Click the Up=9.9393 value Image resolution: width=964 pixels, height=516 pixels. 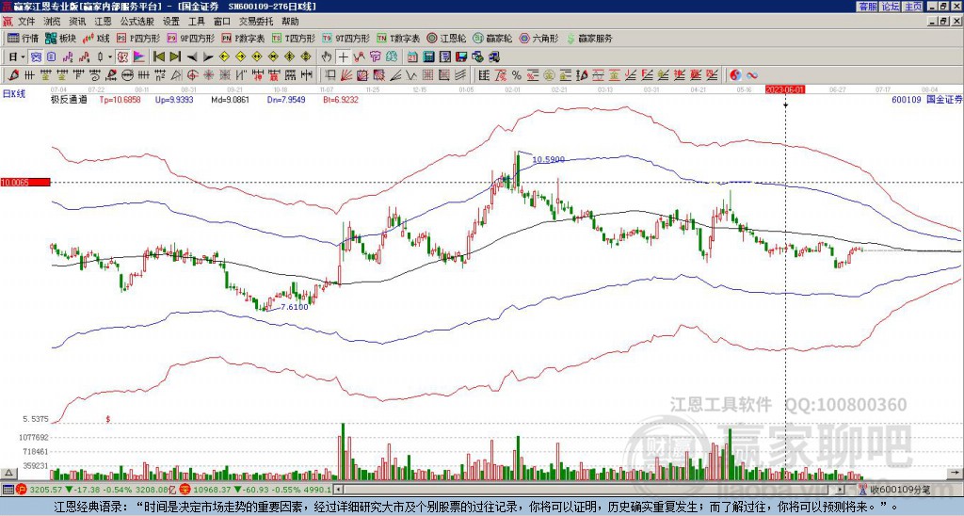[x=174, y=99]
